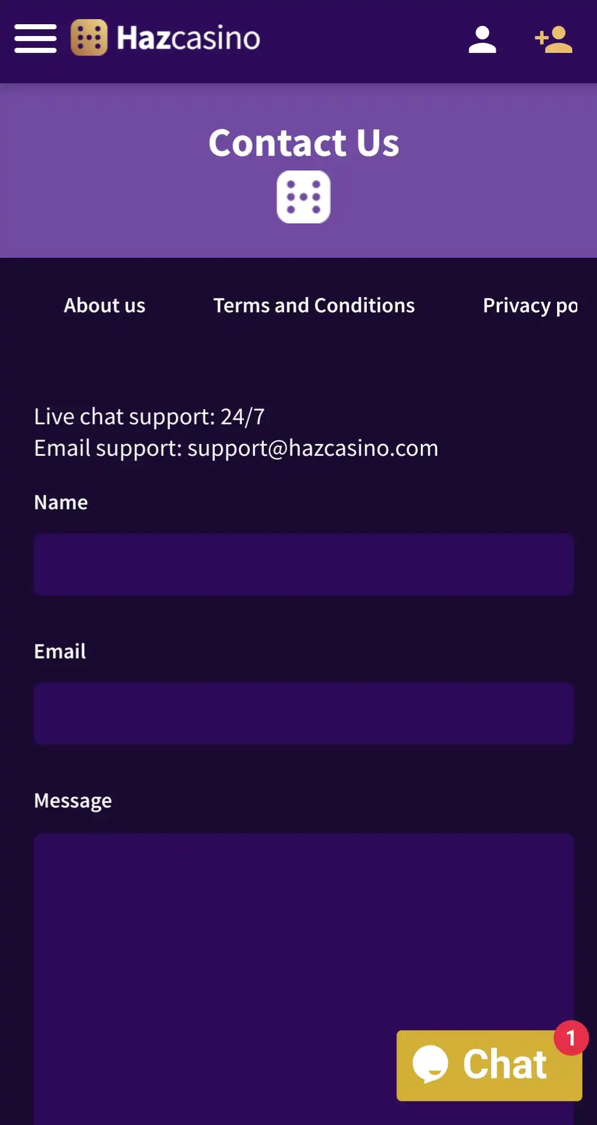Click the Hazcasino wordmark text
Viewport: 597px width, 1125px height.
(x=188, y=38)
